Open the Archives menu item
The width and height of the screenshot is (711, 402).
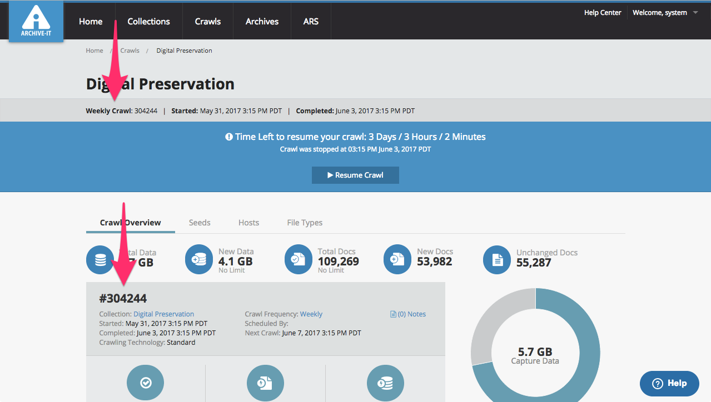pyautogui.click(x=262, y=22)
